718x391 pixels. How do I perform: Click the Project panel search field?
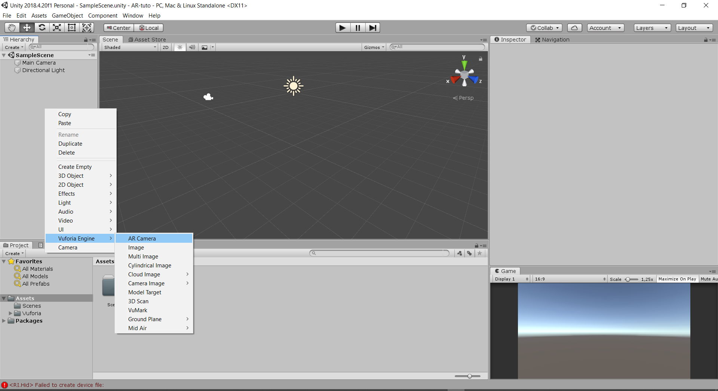point(380,253)
